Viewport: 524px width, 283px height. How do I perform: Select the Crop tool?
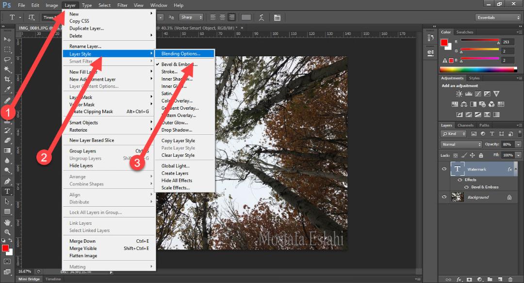(7, 79)
